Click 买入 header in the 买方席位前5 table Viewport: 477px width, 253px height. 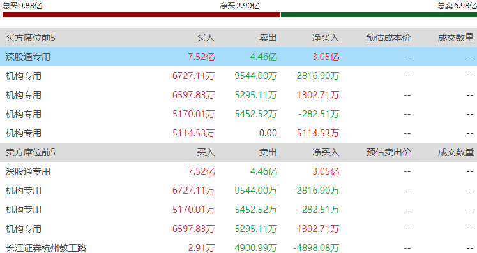tap(206, 38)
